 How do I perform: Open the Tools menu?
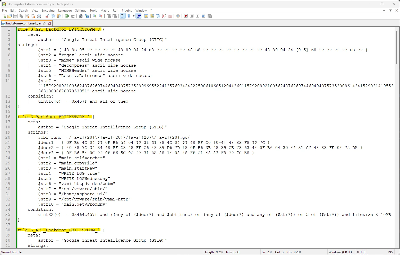[93, 11]
